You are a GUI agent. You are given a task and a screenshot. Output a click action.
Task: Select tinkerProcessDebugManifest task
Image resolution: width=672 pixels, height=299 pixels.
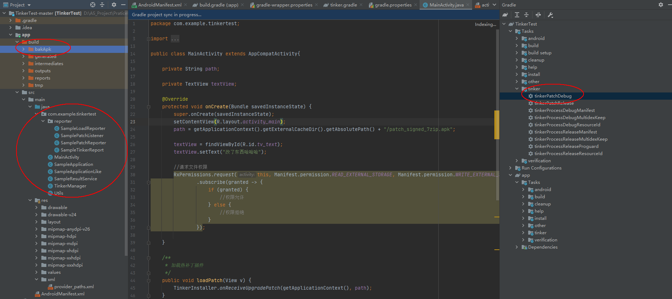(x=564, y=110)
